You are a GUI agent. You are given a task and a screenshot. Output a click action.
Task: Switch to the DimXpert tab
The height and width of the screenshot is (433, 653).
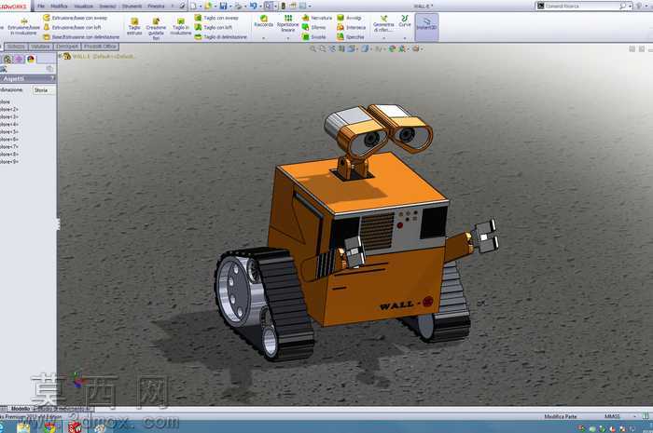click(x=66, y=47)
